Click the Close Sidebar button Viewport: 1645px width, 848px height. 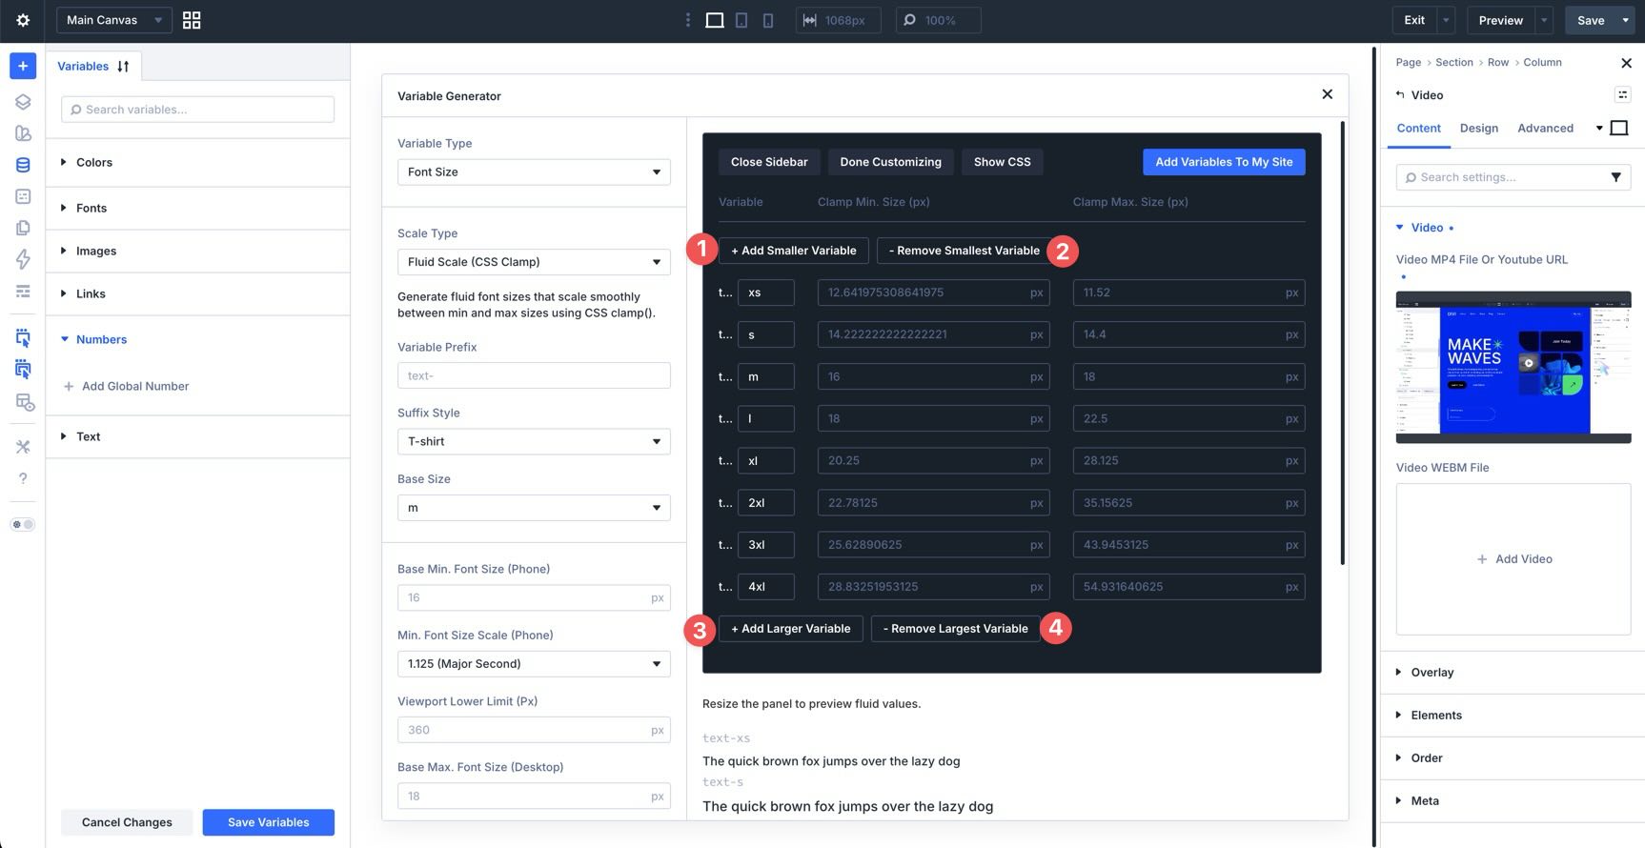tap(769, 162)
